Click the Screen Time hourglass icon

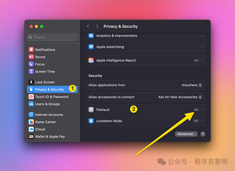pos(31,71)
